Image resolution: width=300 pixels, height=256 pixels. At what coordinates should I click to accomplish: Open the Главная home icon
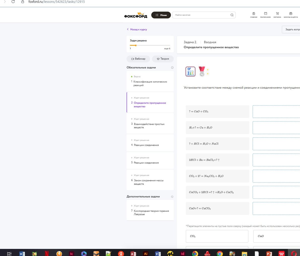[x=254, y=15]
